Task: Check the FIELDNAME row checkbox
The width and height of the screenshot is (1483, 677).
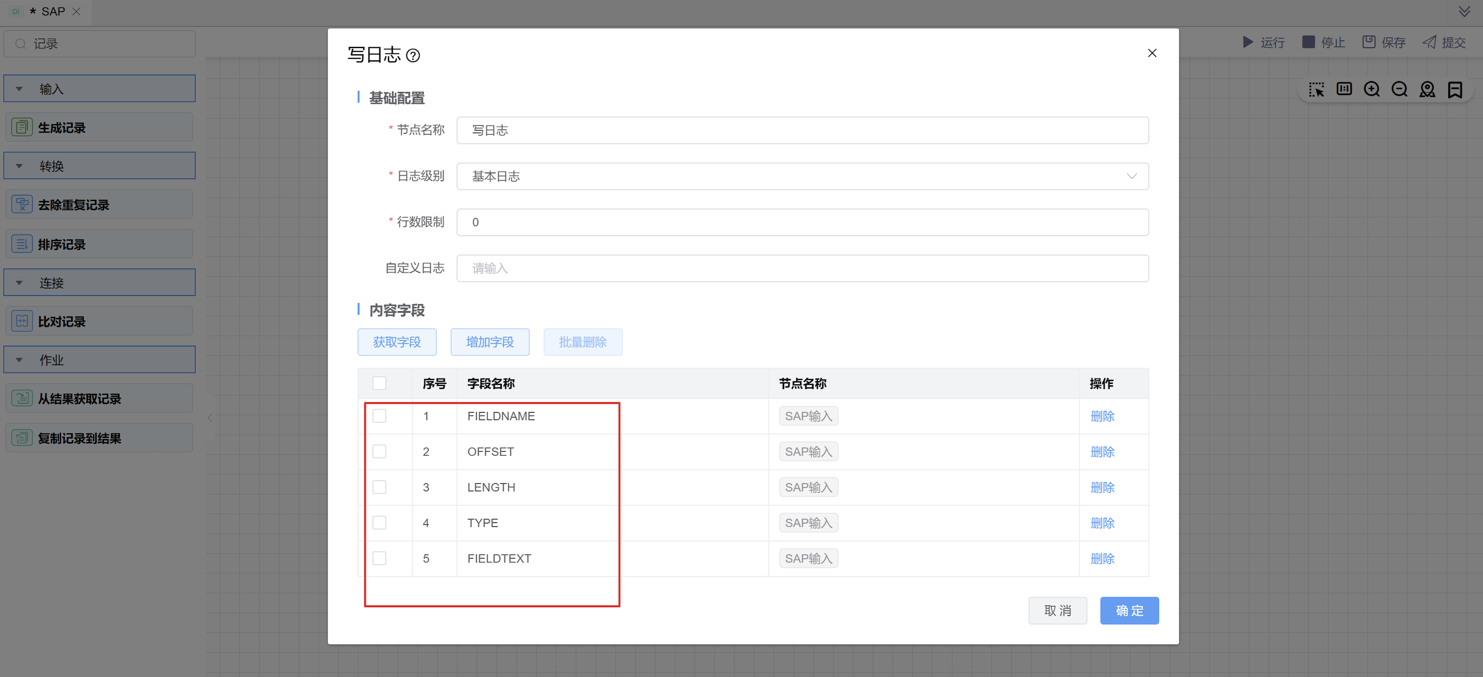Action: coord(379,416)
